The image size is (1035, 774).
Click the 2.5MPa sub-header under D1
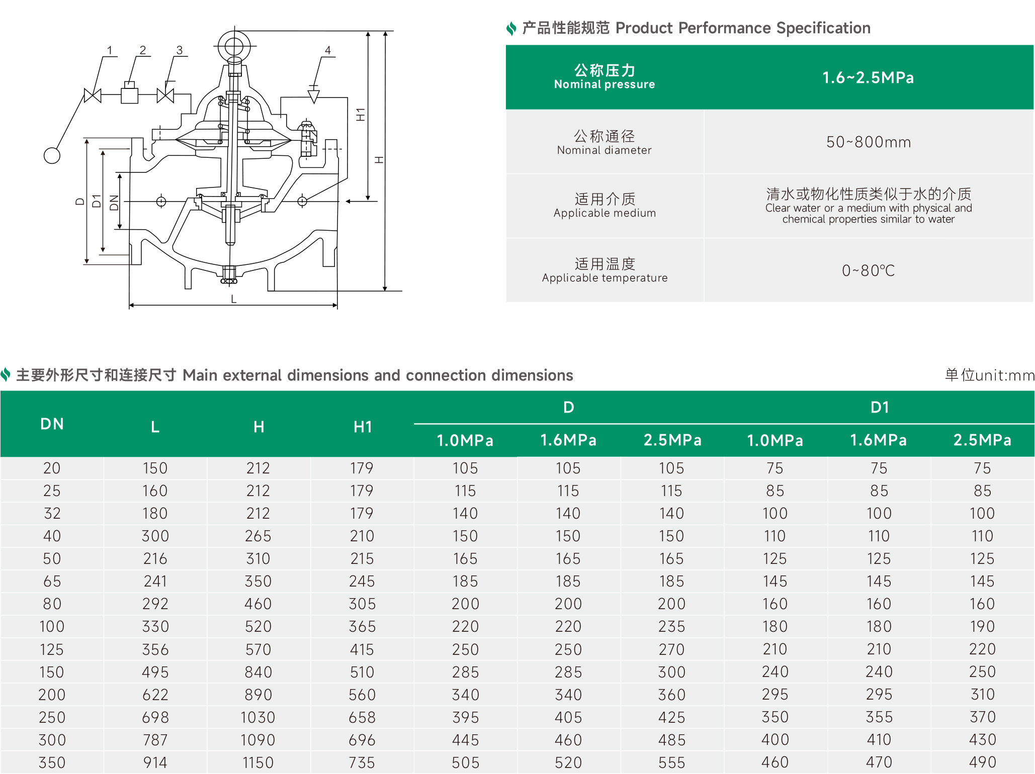coord(982,440)
